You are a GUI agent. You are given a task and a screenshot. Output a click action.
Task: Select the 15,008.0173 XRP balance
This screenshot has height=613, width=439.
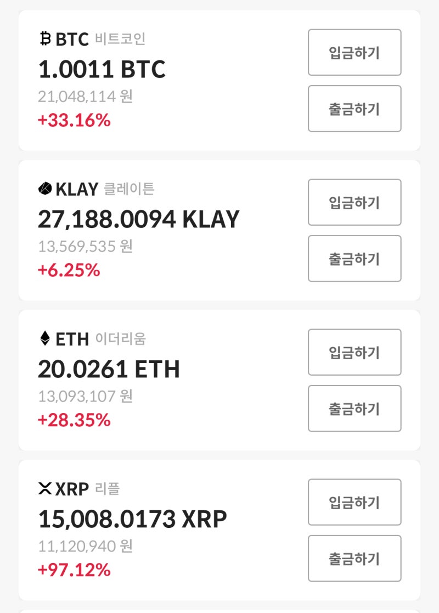(x=132, y=519)
